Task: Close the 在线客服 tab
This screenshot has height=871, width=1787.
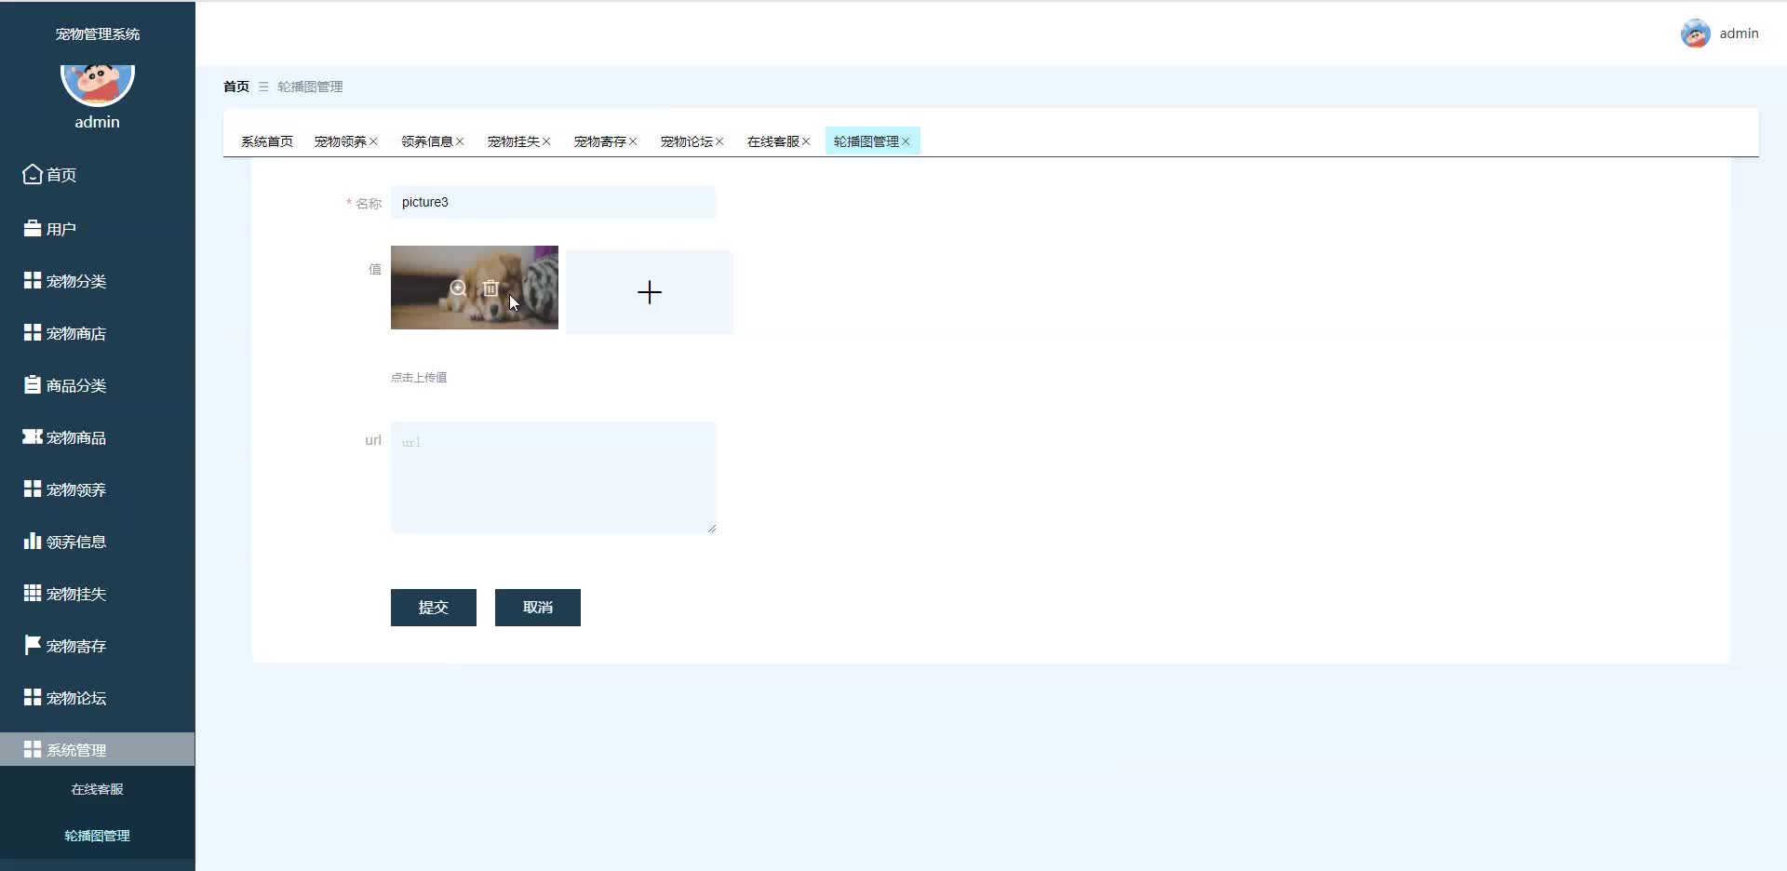Action: click(x=806, y=141)
